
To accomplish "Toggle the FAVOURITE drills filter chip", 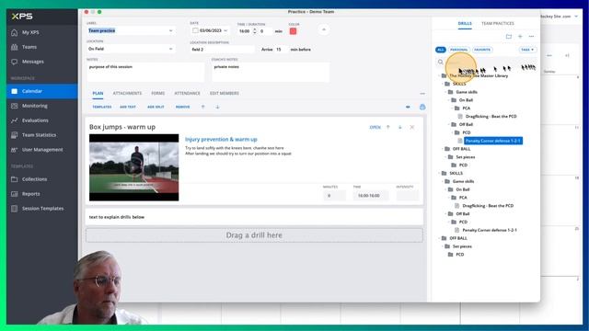I will [482, 50].
